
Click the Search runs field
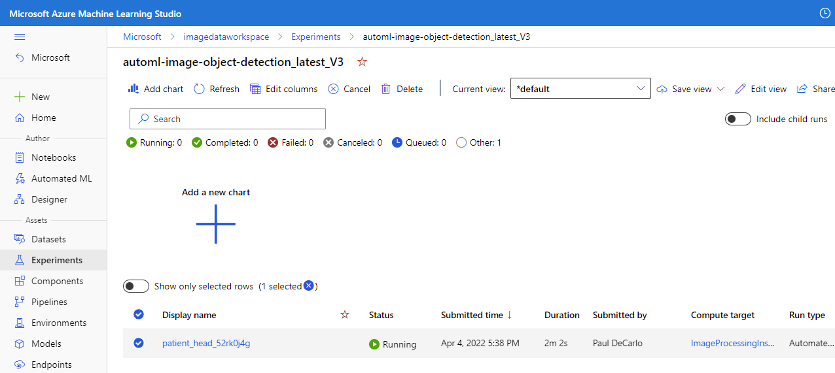(228, 119)
